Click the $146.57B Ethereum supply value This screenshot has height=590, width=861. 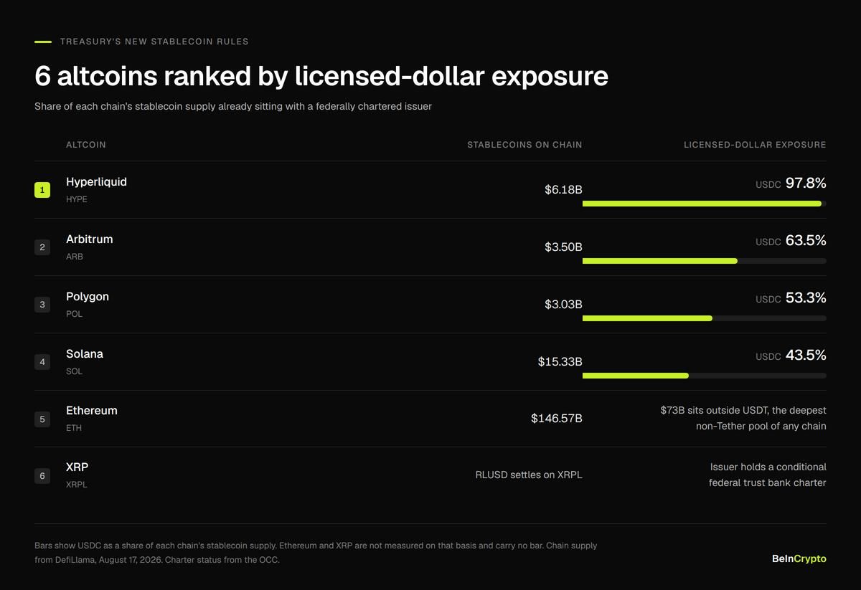tap(557, 419)
